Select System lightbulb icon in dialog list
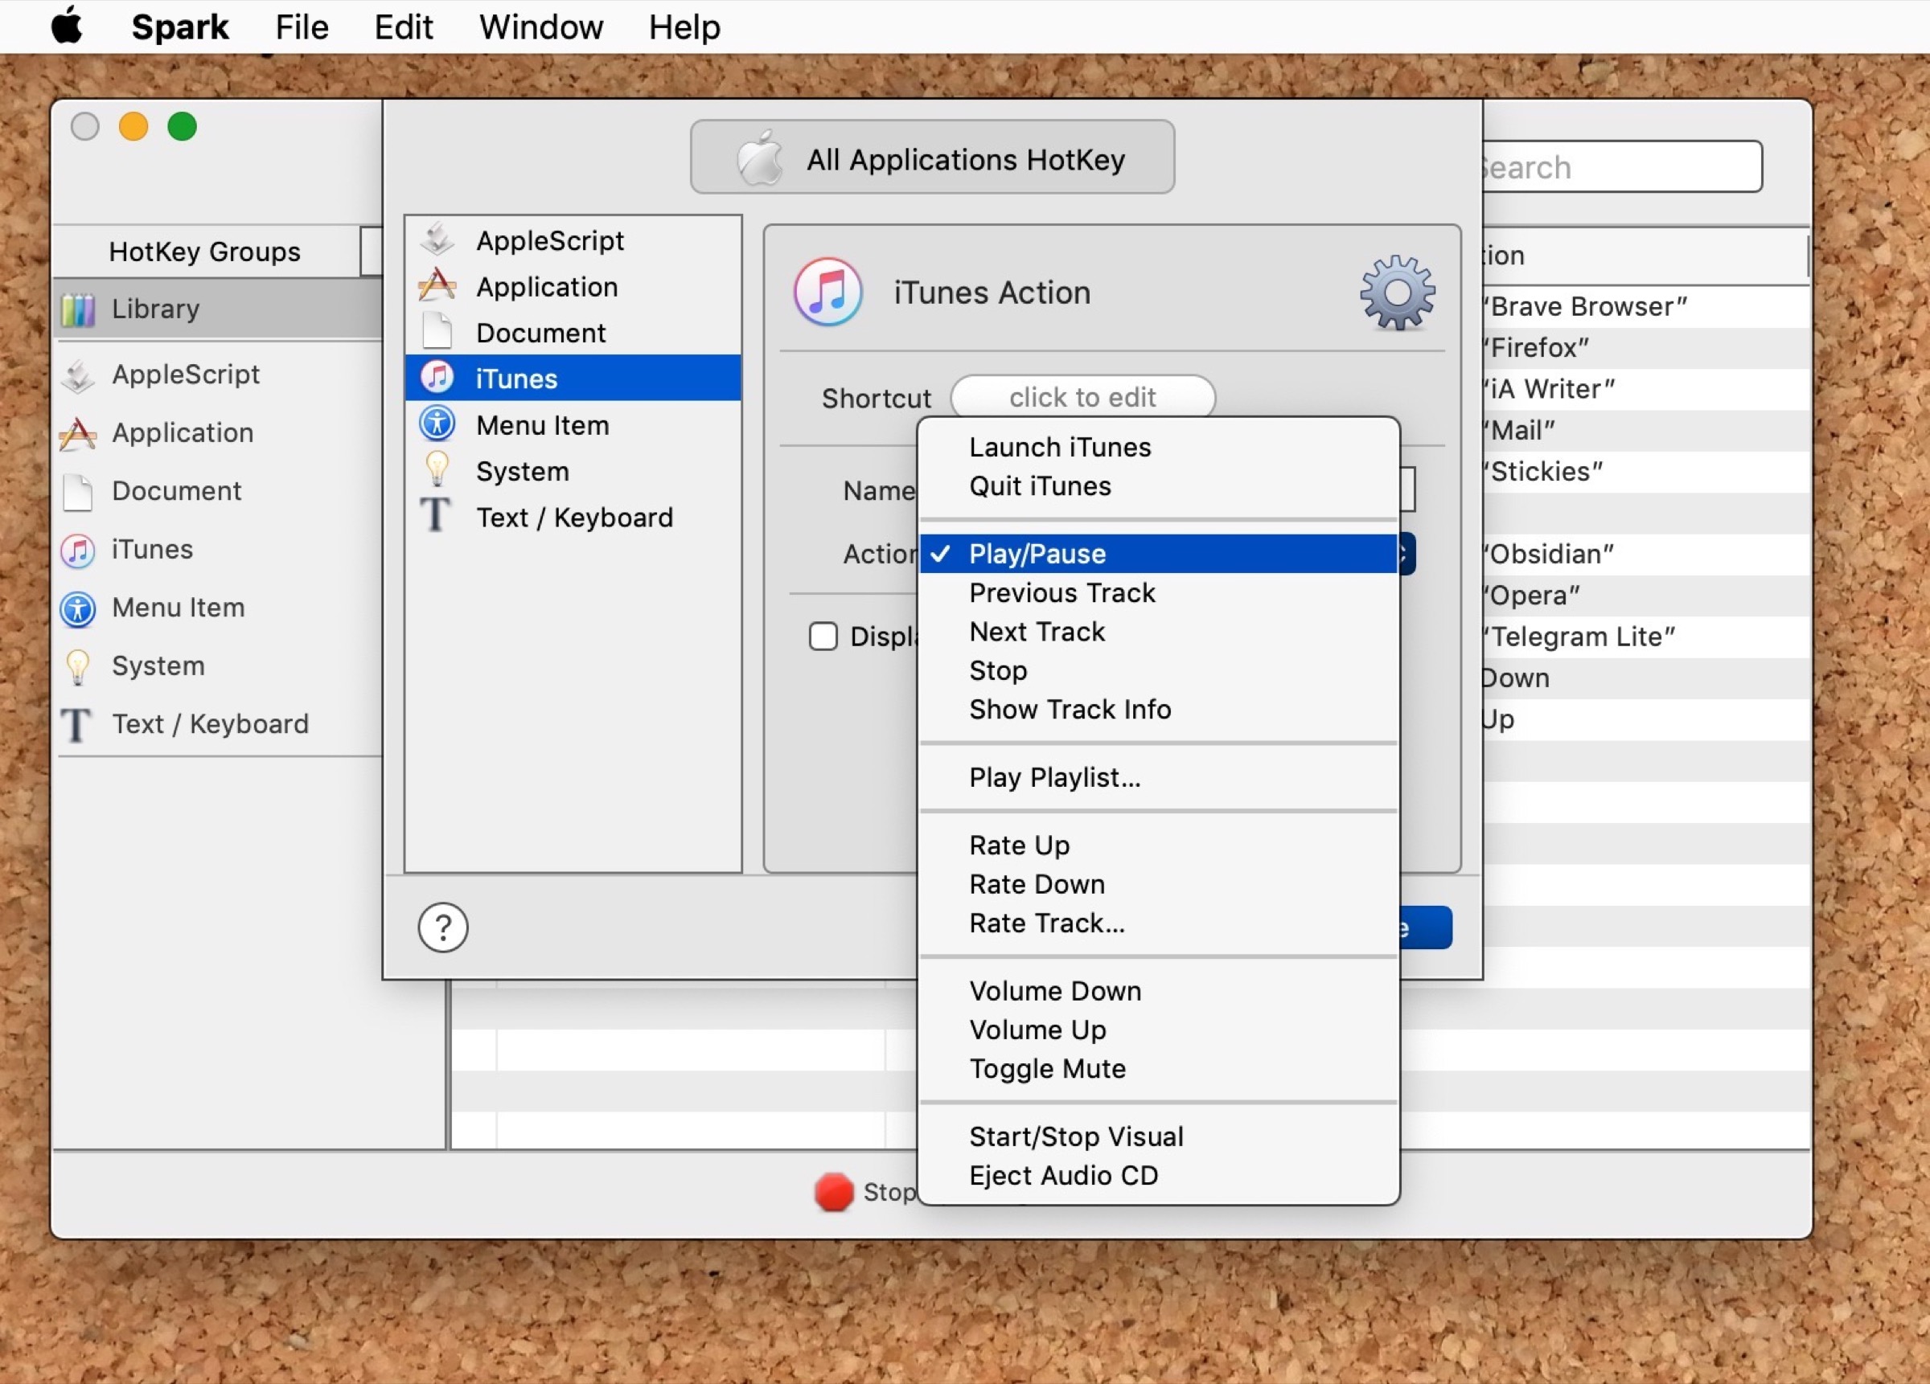The image size is (1930, 1384). tap(437, 470)
